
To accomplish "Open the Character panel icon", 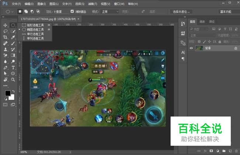I will (x=183, y=53).
